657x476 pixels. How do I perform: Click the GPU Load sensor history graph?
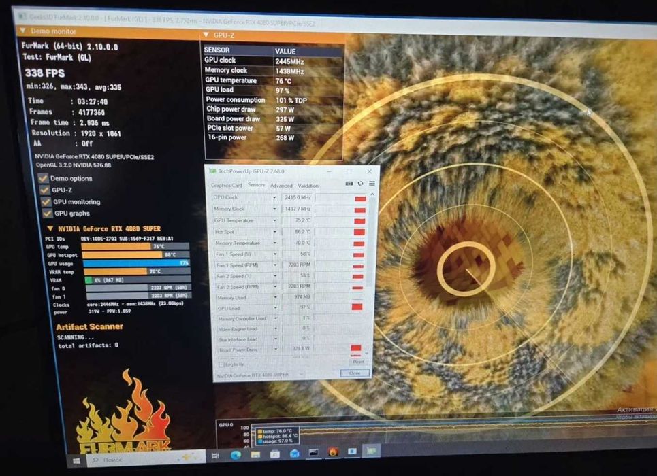pos(338,308)
